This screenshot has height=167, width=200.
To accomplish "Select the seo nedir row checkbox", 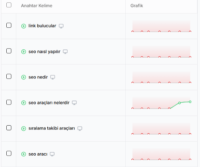I will pyautogui.click(x=9, y=76).
